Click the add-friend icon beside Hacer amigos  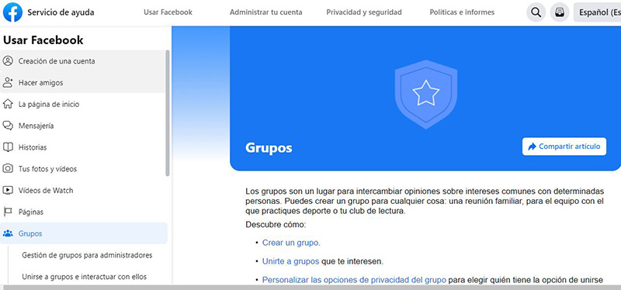[8, 82]
